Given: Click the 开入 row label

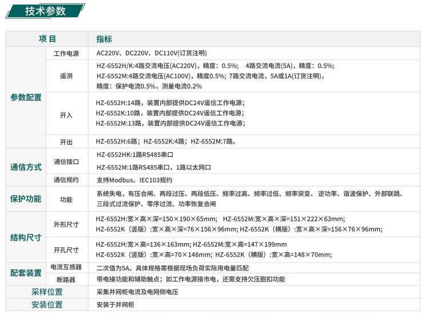Looking at the screenshot, I should click(x=66, y=115).
